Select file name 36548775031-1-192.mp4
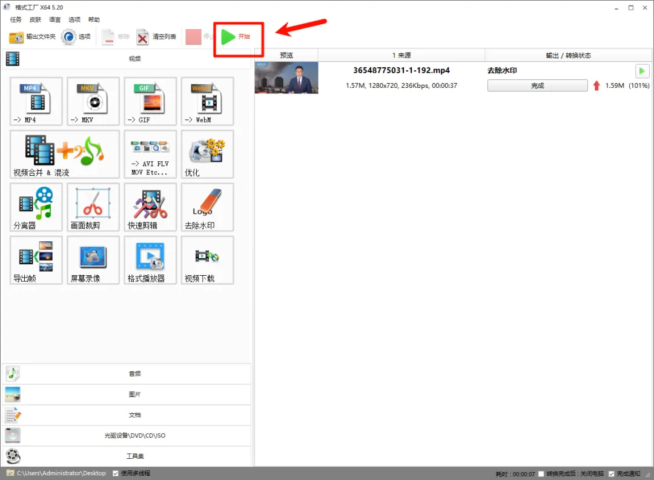 tap(401, 70)
